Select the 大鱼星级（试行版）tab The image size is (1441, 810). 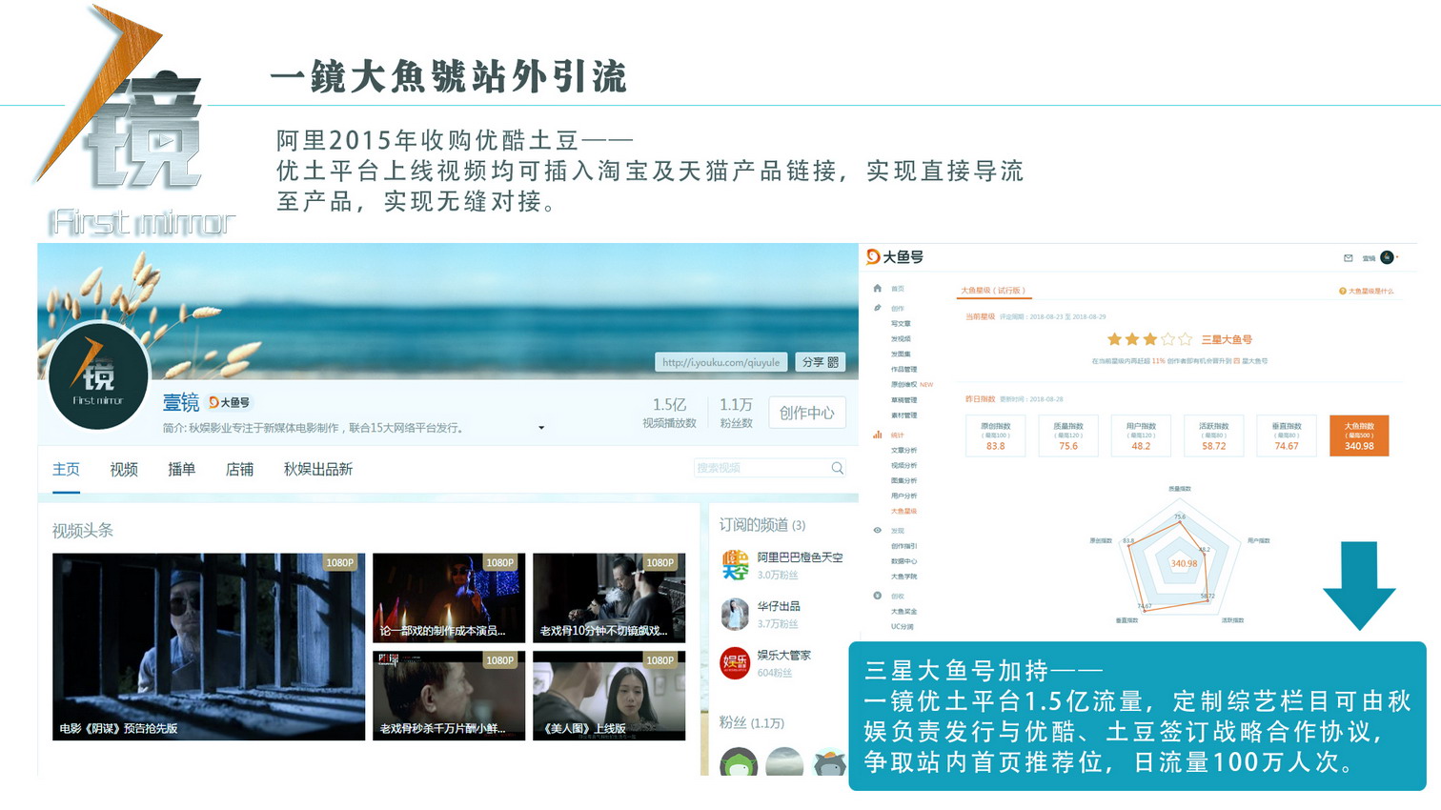[x=992, y=291]
